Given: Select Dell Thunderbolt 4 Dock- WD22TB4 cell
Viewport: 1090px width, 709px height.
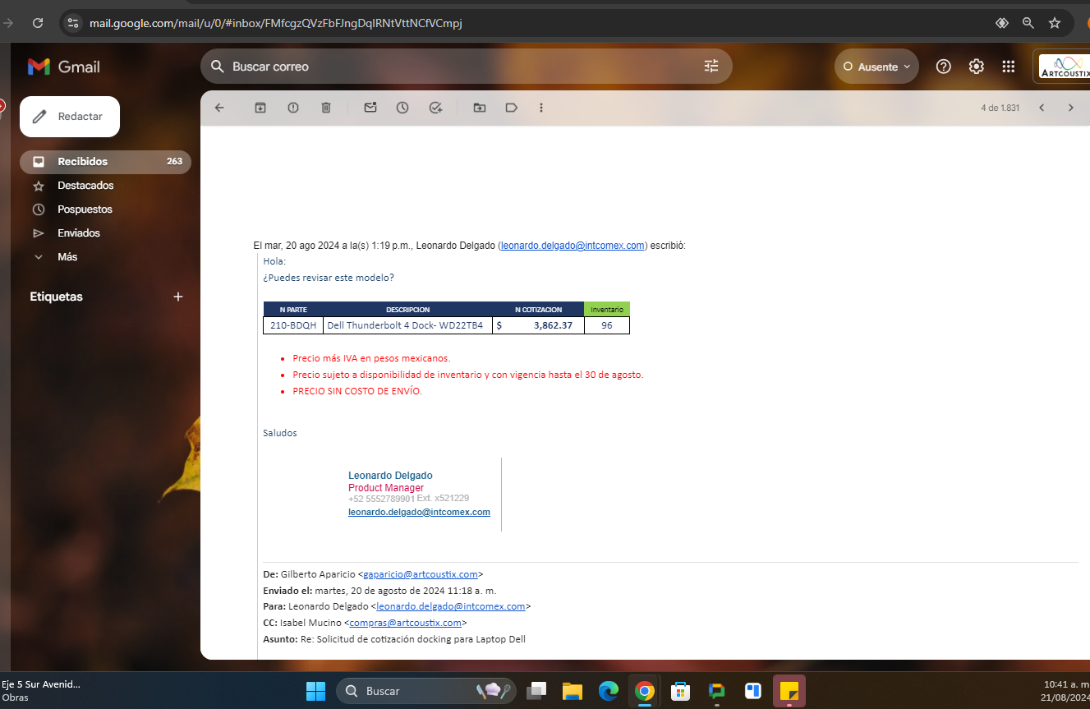Looking at the screenshot, I should pos(407,325).
